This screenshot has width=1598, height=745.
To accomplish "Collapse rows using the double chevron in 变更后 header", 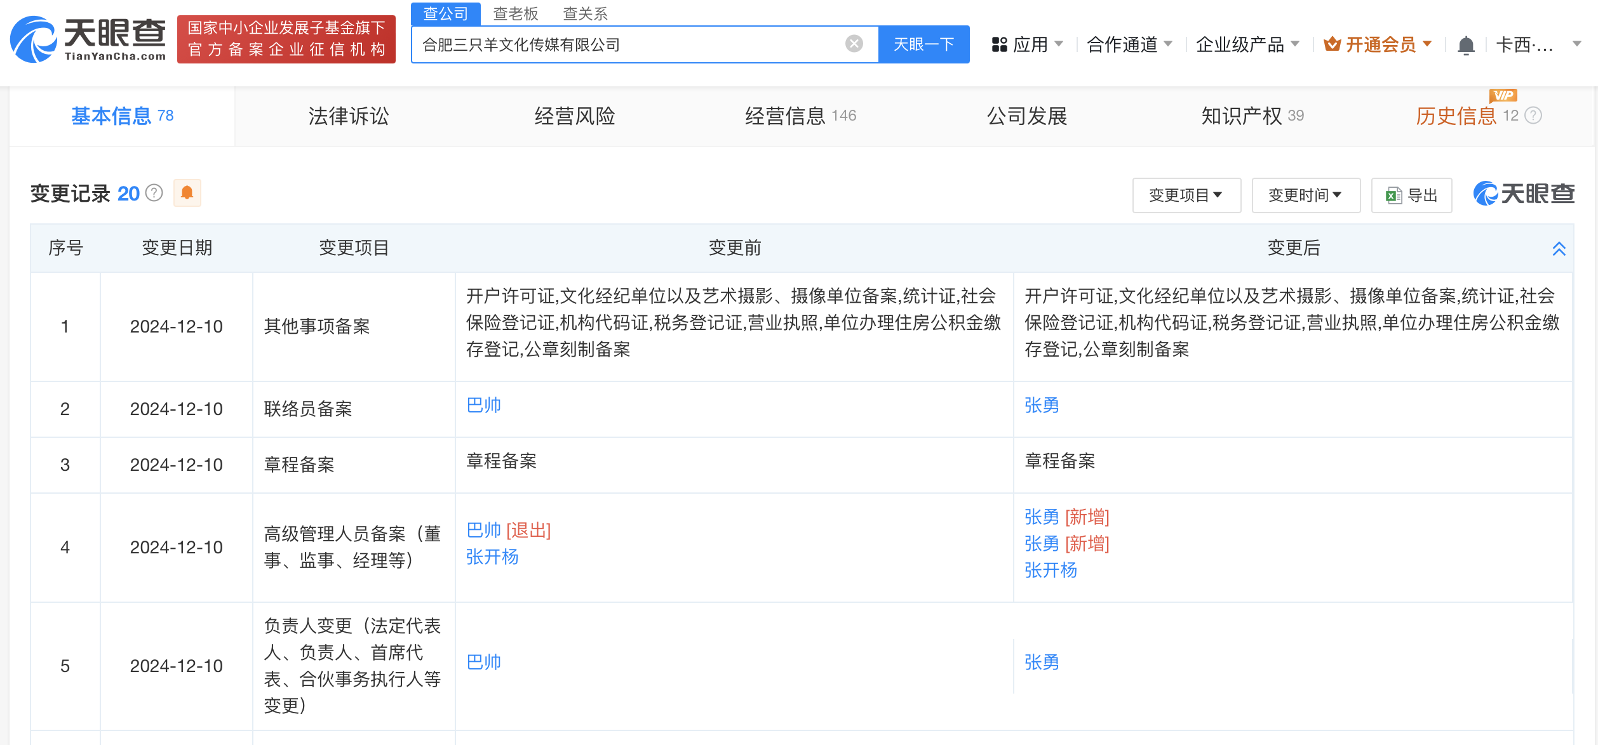I will (1560, 249).
